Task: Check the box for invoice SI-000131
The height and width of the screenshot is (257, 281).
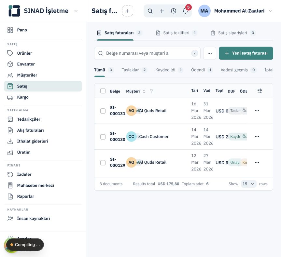Action: pyautogui.click(x=103, y=111)
